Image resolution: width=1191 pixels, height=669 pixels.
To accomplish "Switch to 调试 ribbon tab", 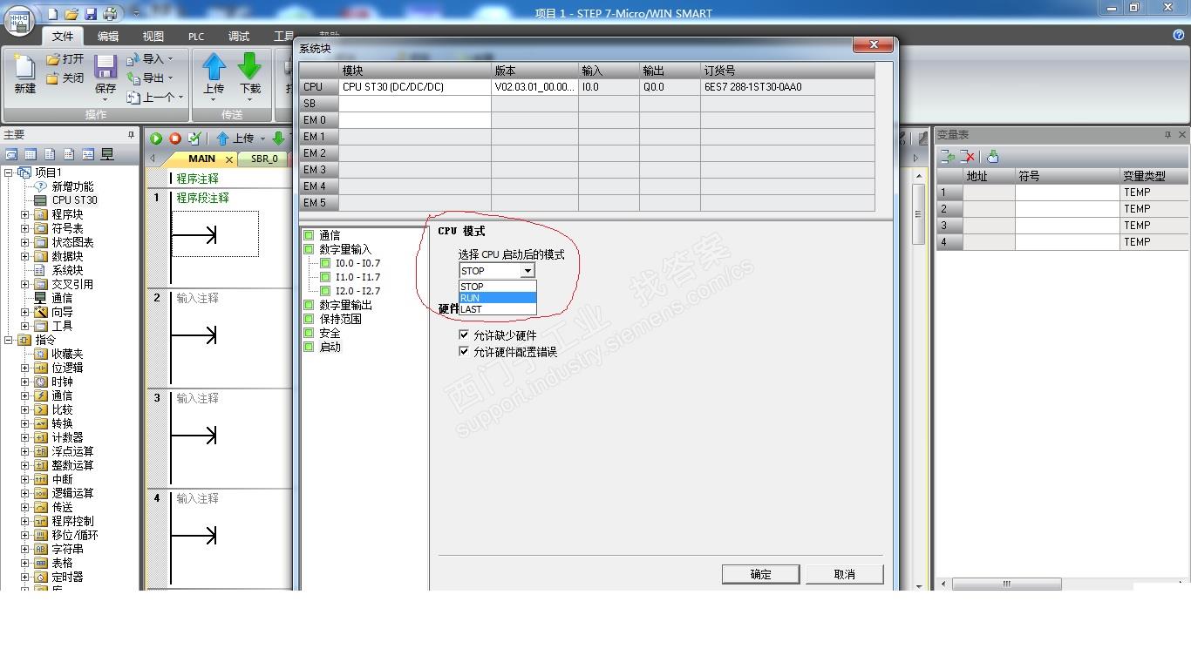I will [x=239, y=37].
